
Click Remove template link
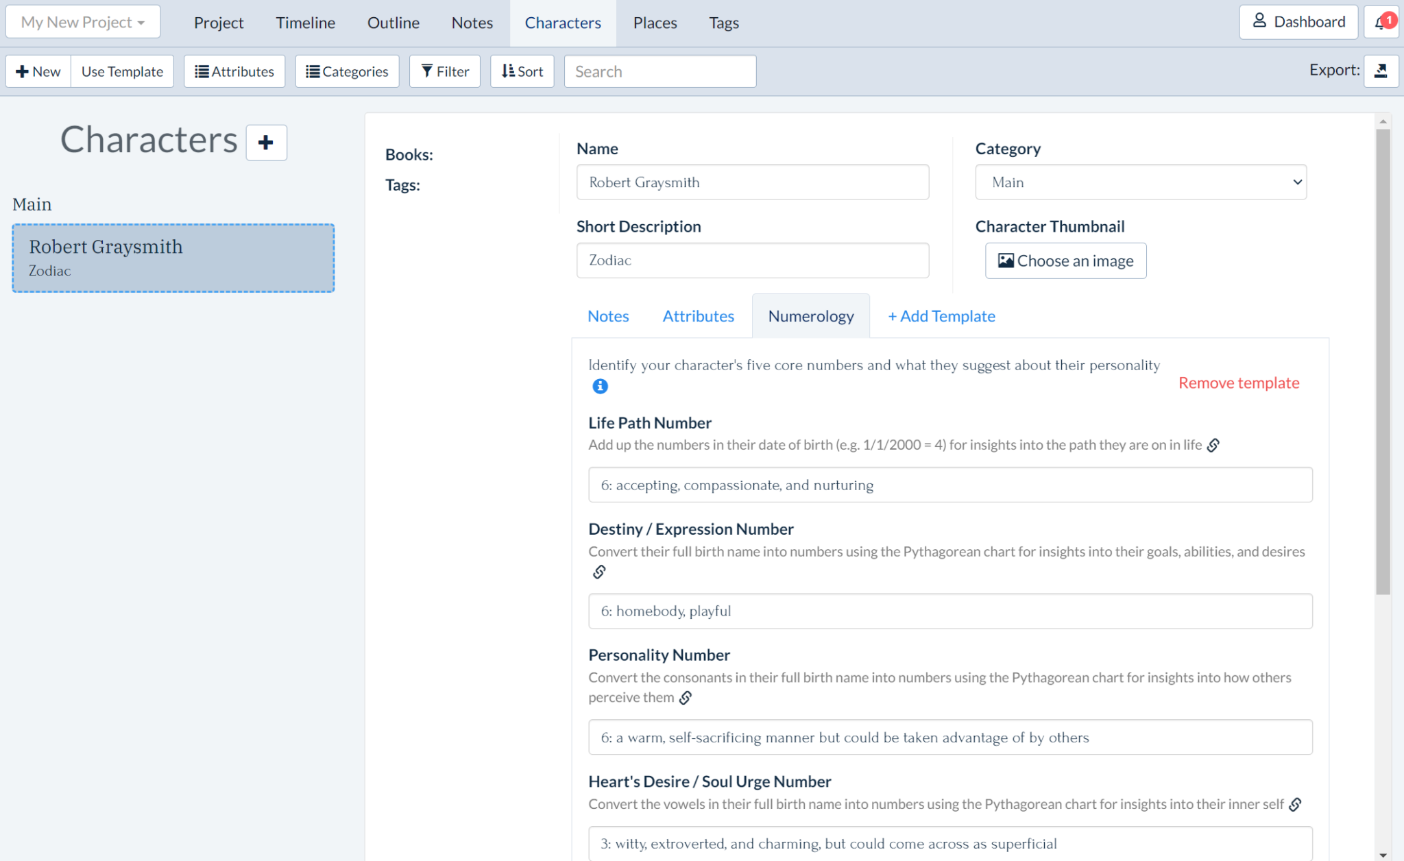coord(1238,383)
